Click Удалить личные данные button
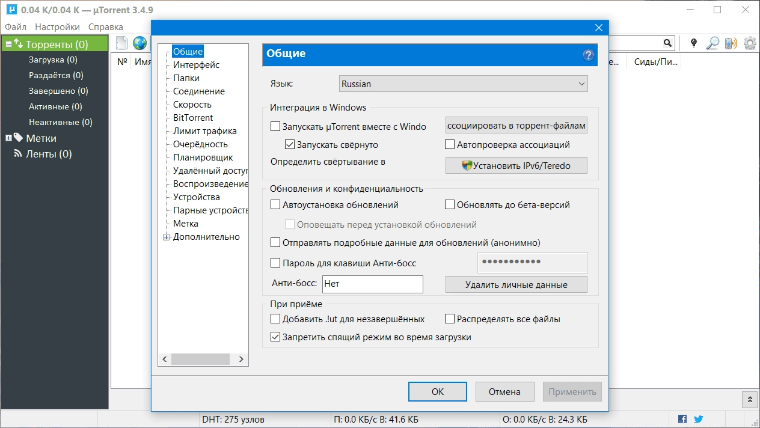The image size is (760, 428). pos(516,284)
